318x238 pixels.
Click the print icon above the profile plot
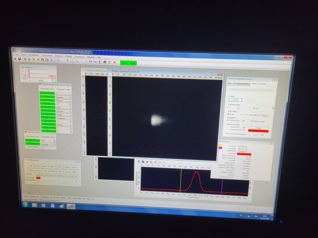click(x=147, y=162)
